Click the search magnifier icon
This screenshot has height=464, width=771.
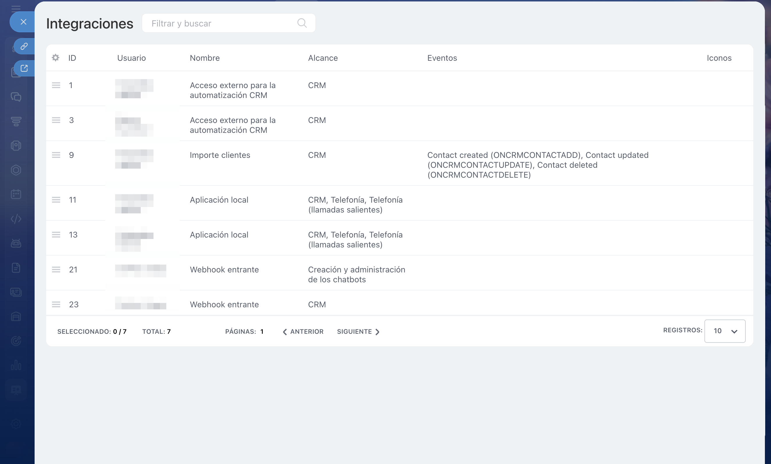[302, 23]
